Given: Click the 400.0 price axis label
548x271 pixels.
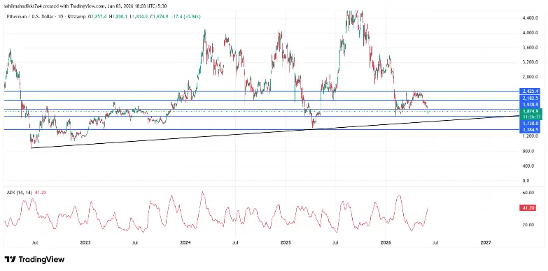Looking at the screenshot, I should click(x=528, y=166).
